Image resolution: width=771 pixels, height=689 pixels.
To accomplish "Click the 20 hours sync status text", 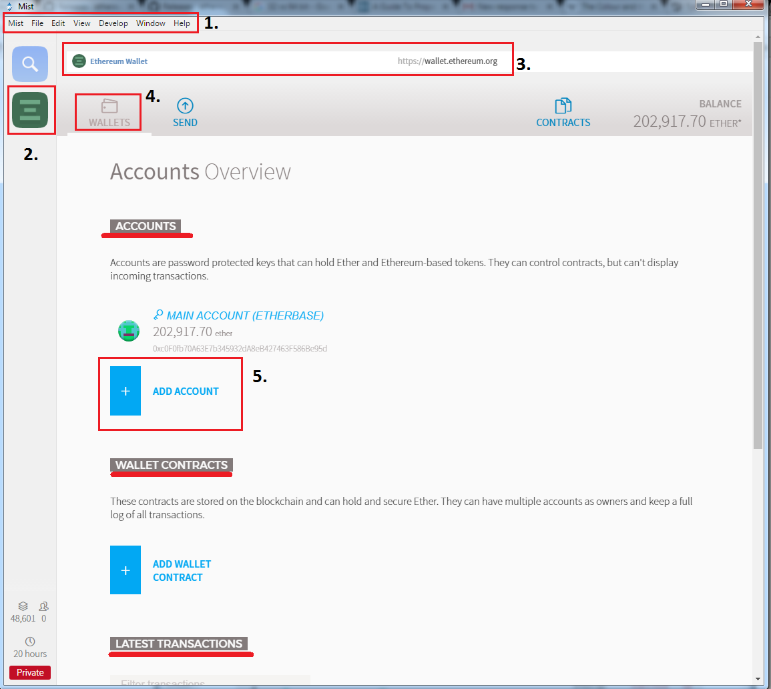I will point(30,654).
